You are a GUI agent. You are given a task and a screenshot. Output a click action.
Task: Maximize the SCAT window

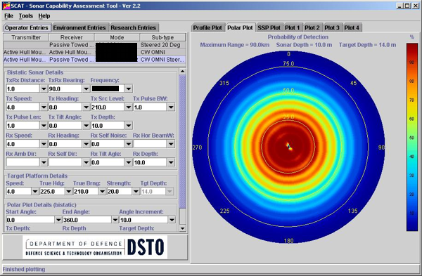pyautogui.click(x=407, y=6)
